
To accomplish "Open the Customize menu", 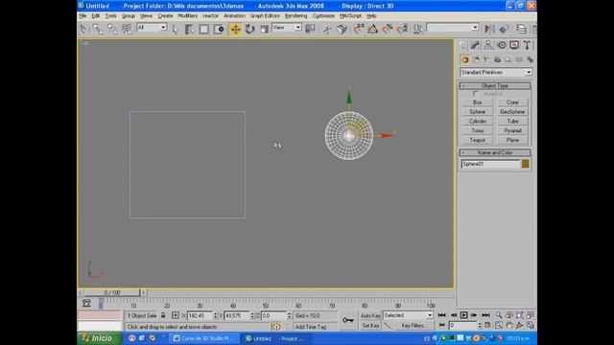I will [x=323, y=16].
